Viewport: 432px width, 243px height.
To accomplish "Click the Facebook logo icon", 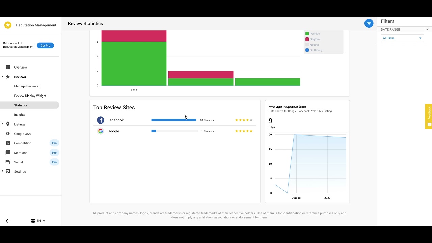I will 101,120.
